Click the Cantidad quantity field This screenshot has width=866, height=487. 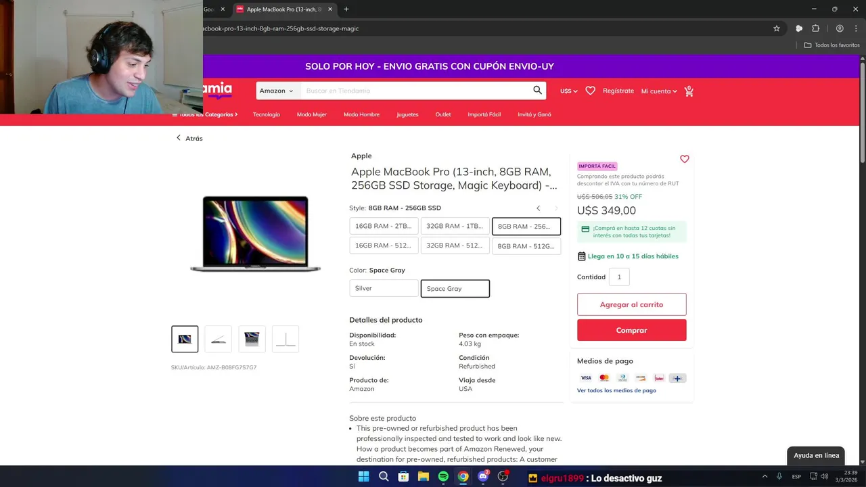pos(619,277)
